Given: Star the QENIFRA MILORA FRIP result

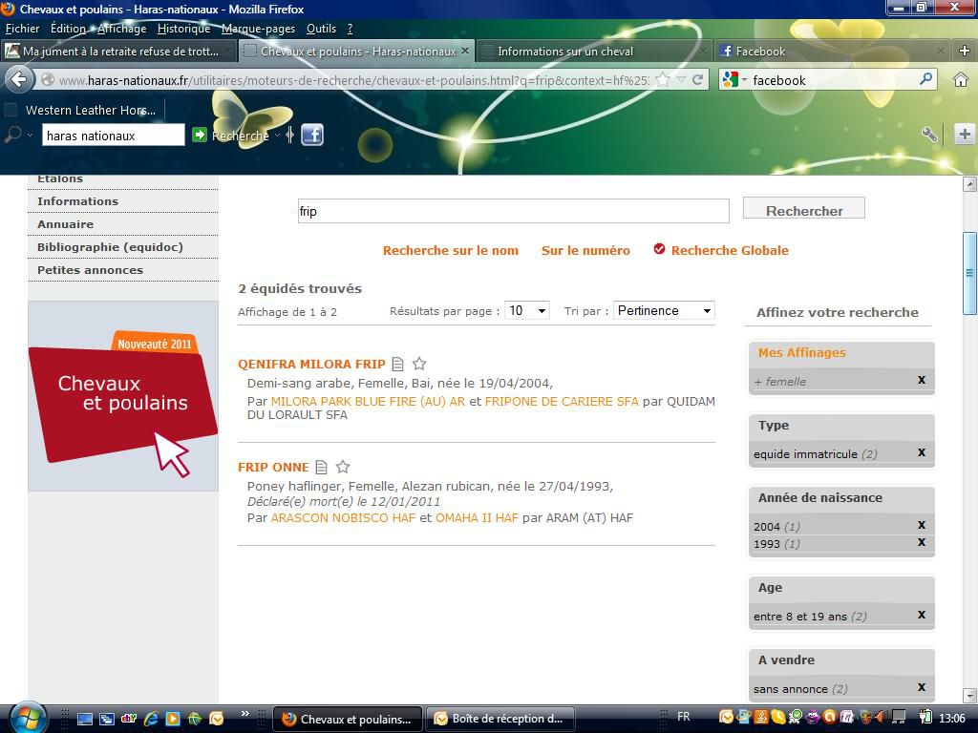Looking at the screenshot, I should pos(419,364).
